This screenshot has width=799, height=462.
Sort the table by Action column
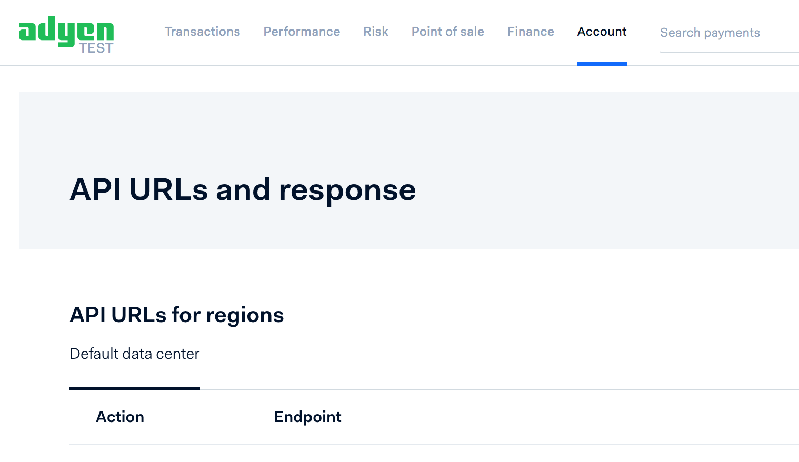click(120, 416)
